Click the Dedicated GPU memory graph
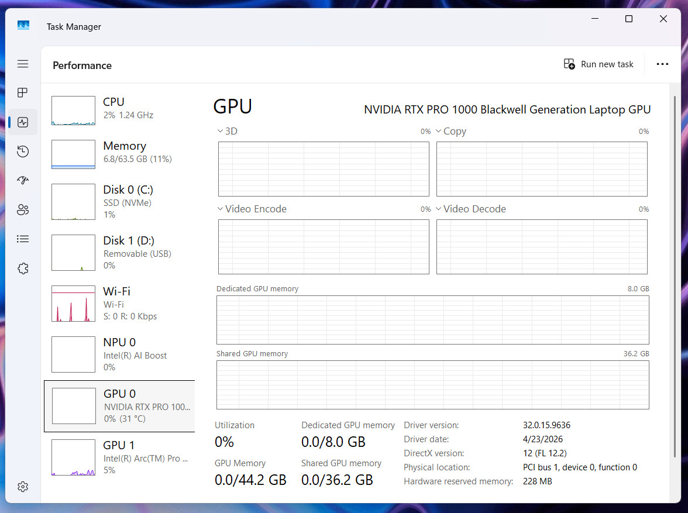This screenshot has width=688, height=513. (x=433, y=320)
